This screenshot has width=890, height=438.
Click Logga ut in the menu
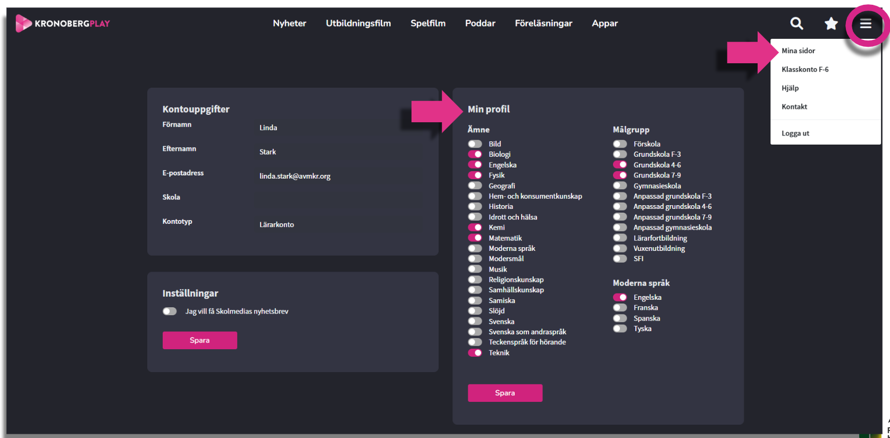tap(795, 133)
